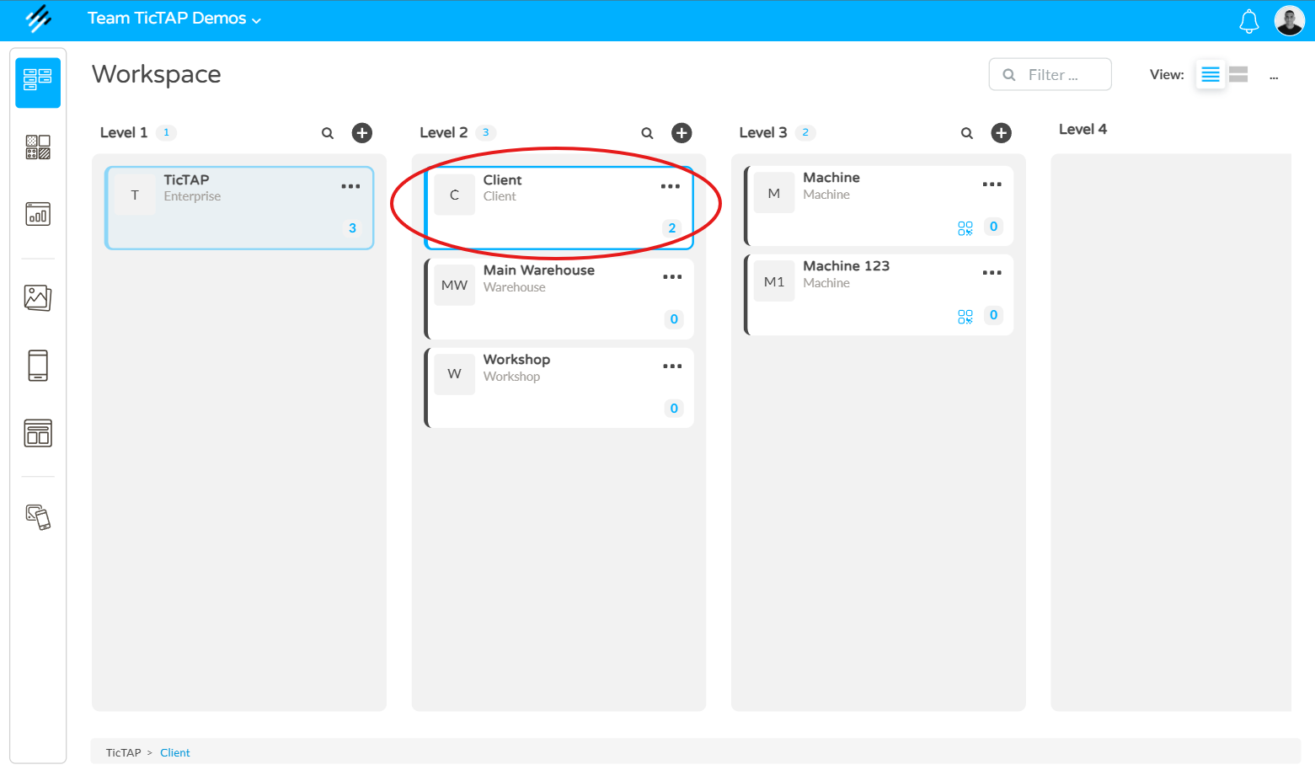This screenshot has width=1315, height=770.
Task: Click the Client breadcrumb link
Action: 175,753
